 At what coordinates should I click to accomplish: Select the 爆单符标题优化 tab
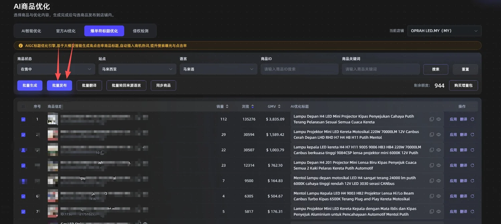104,31
